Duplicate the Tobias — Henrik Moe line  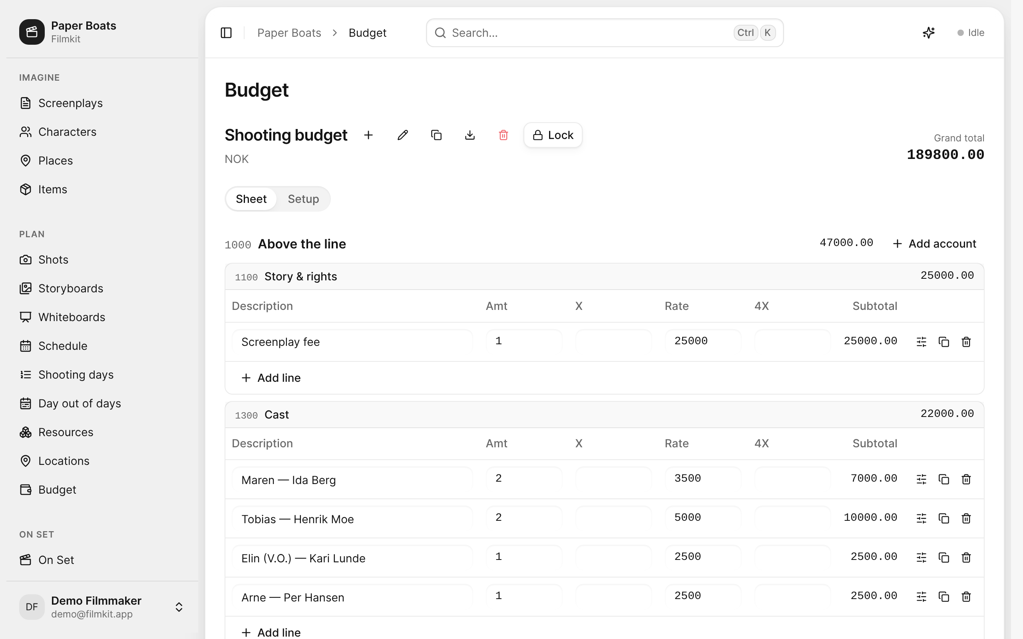tap(943, 518)
